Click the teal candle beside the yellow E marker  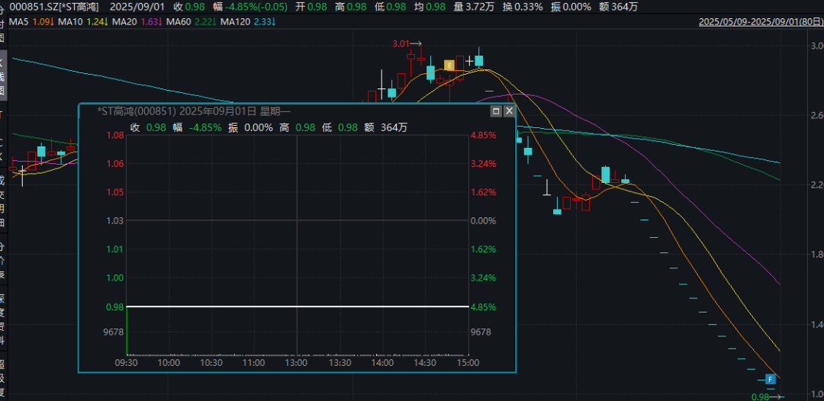click(x=431, y=72)
